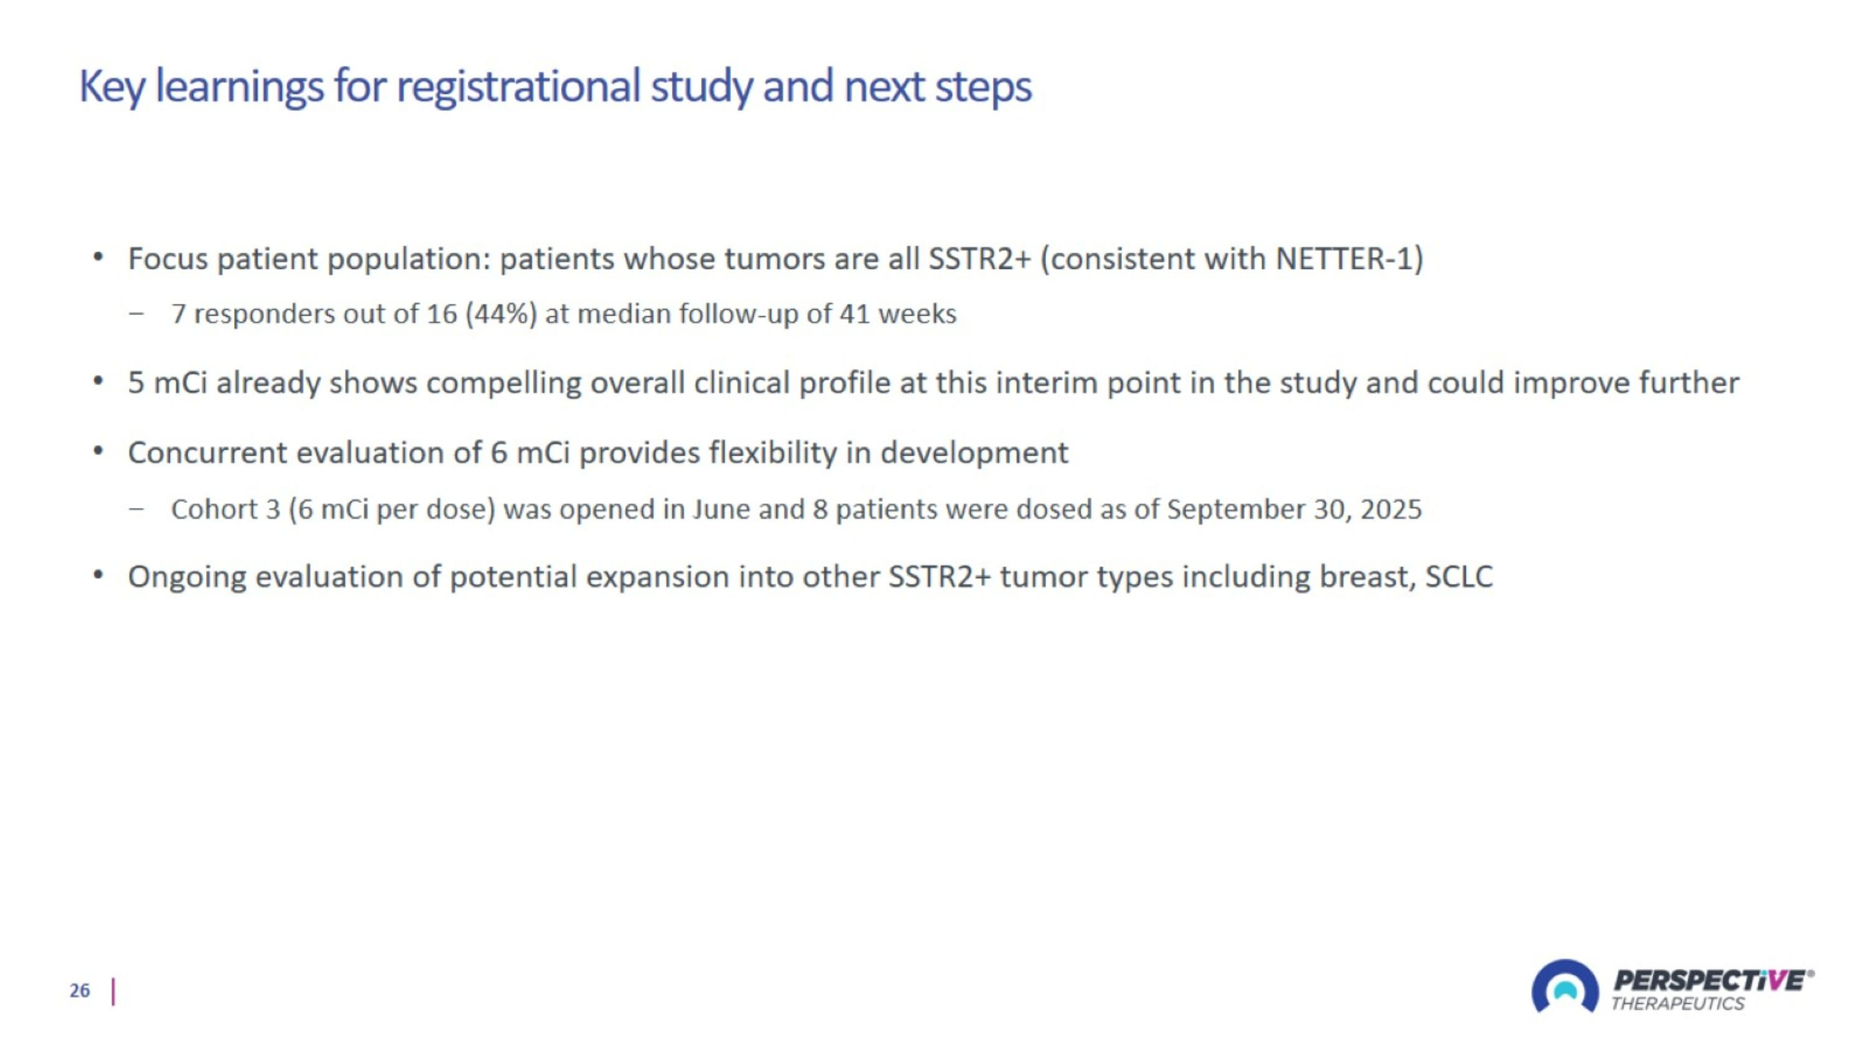Click the THERAPEUTICS text under the wordmark
This screenshot has width=1868, height=1050.
[x=1677, y=1005]
